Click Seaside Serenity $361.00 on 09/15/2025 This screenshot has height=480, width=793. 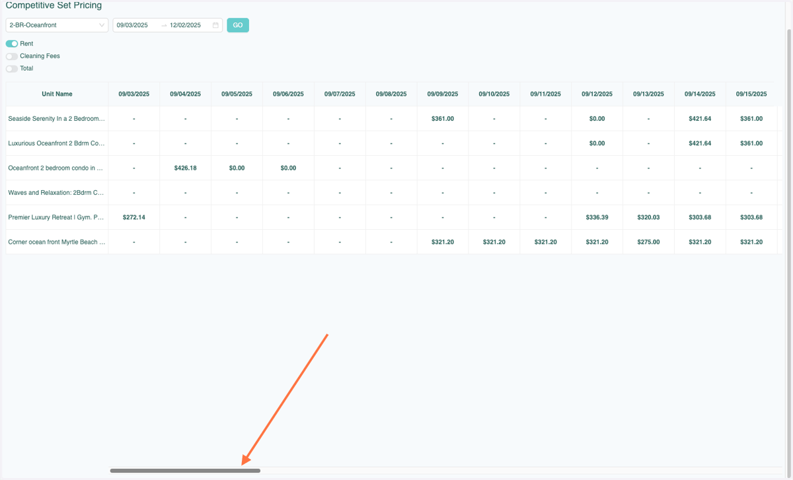[x=752, y=119]
